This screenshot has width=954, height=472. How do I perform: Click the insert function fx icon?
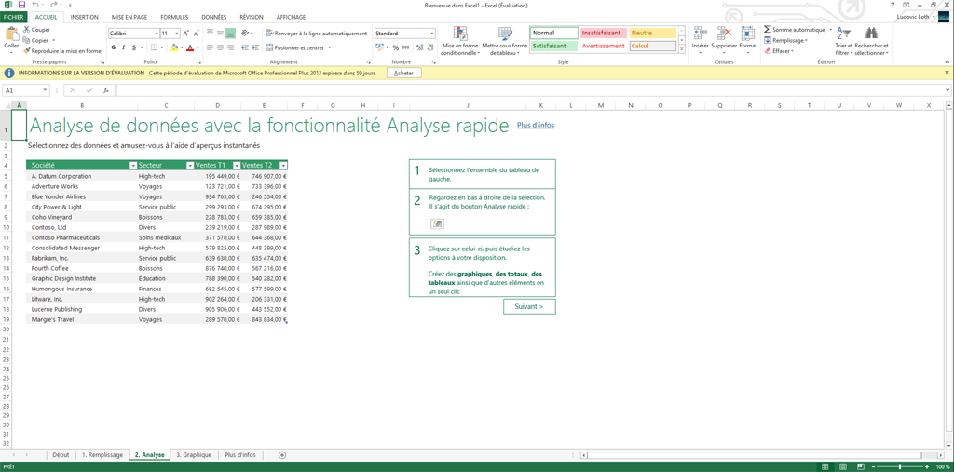point(106,90)
